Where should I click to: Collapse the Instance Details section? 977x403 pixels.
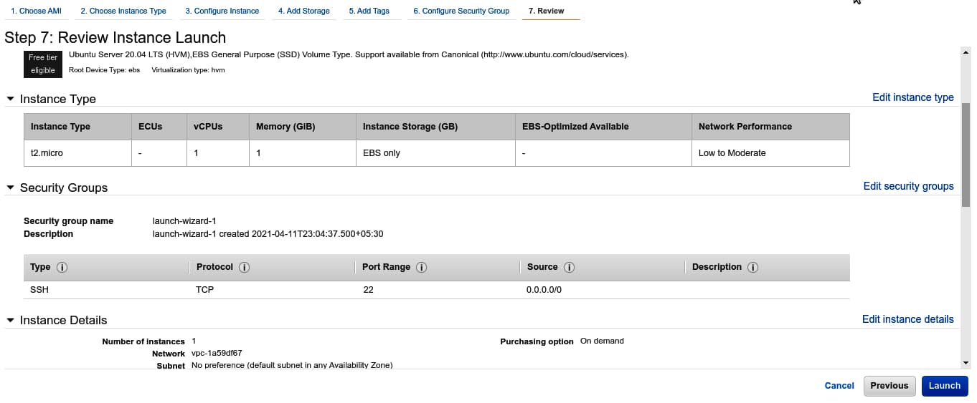[10, 320]
